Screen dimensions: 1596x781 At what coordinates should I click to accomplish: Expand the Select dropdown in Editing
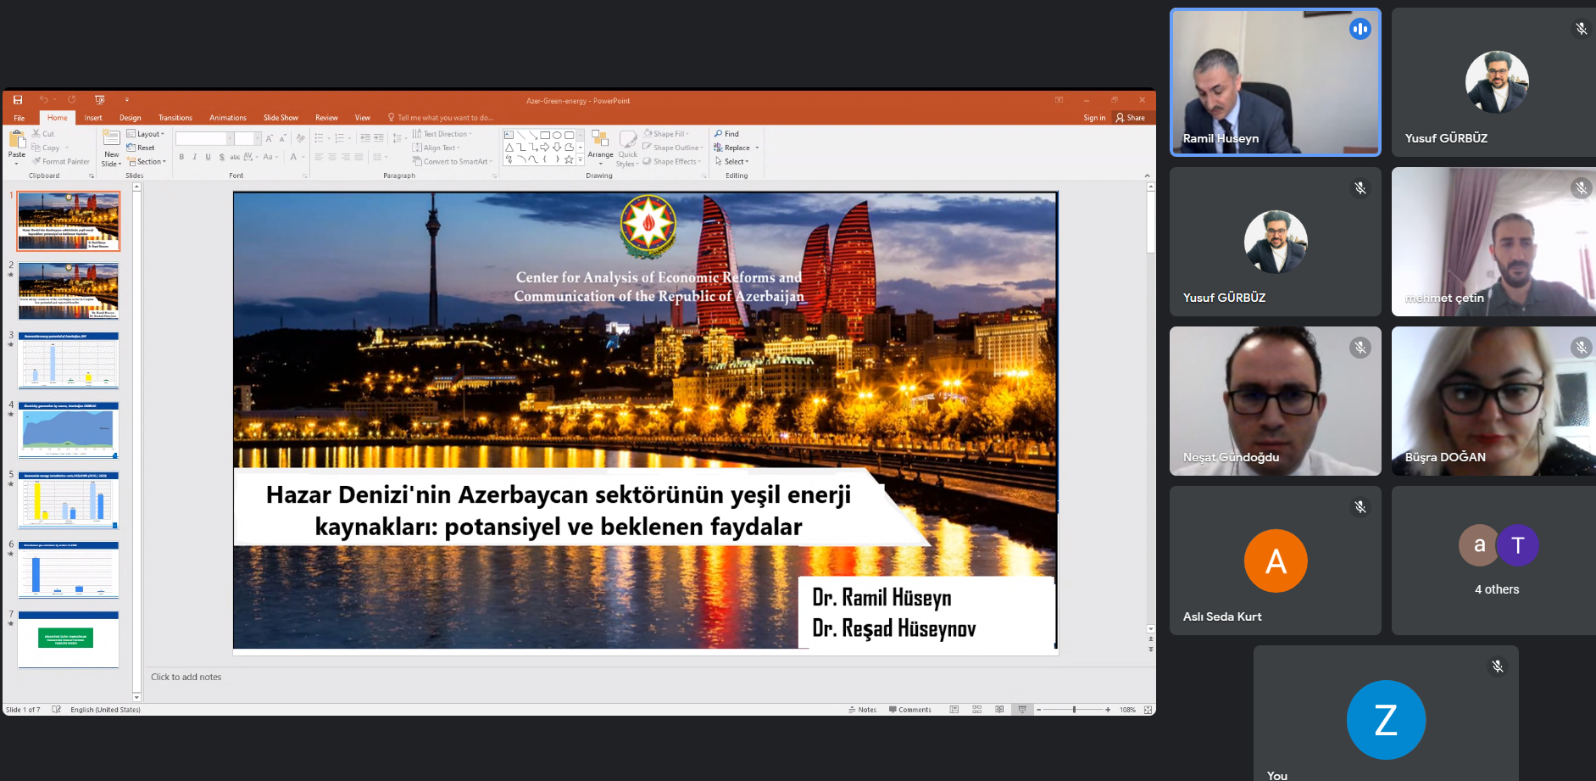tap(733, 162)
